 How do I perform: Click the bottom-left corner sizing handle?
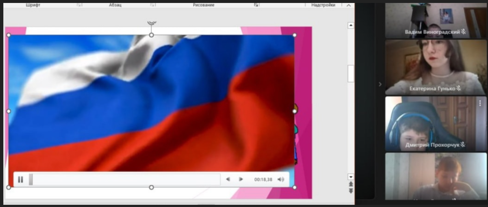point(9,187)
